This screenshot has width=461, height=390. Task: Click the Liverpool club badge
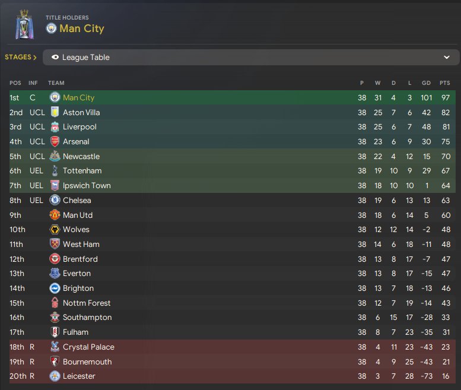(x=55, y=127)
